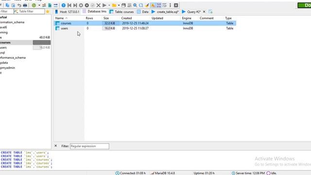
Task: Select the users row in the table list
Action: pyautogui.click(x=145, y=28)
